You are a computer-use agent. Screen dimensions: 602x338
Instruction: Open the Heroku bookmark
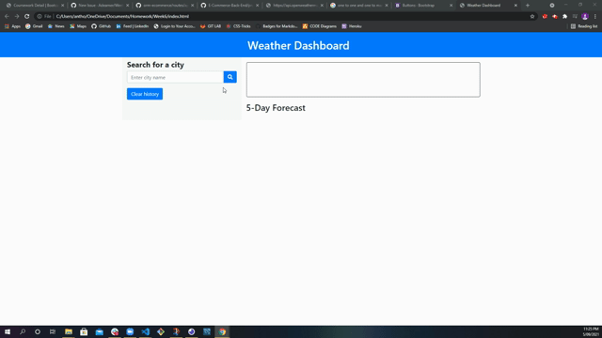(351, 26)
